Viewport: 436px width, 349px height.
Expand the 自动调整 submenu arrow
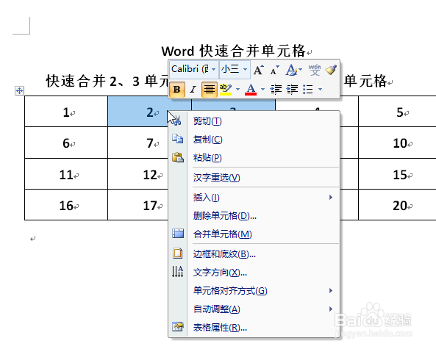331,309
